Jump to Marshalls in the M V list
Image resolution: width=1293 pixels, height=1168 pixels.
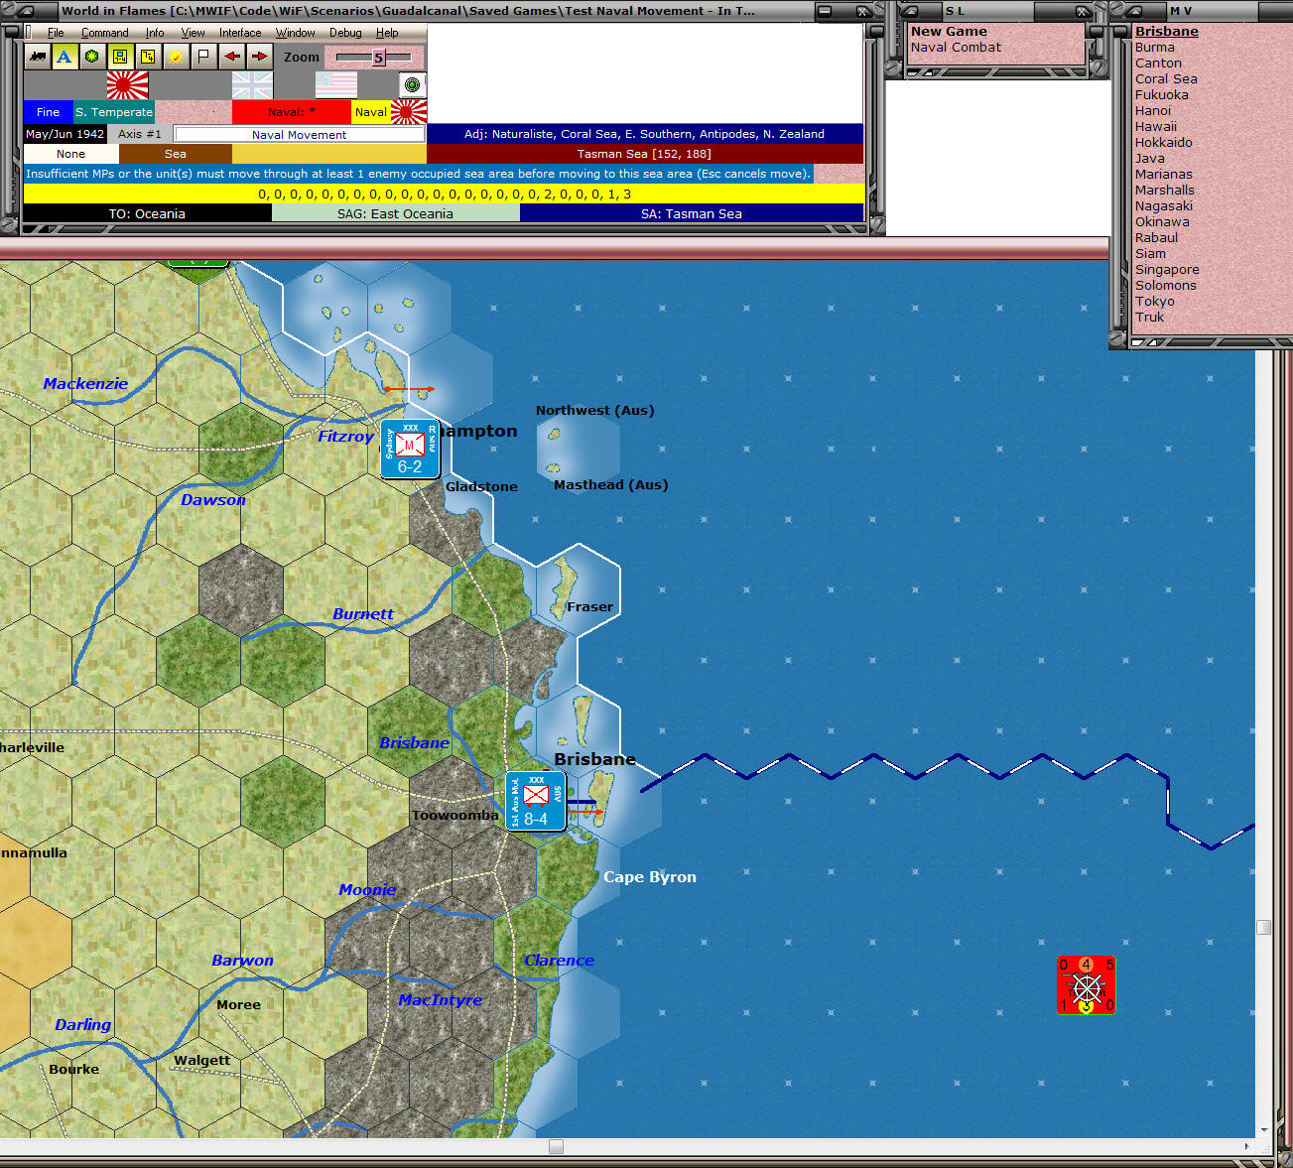click(1165, 190)
